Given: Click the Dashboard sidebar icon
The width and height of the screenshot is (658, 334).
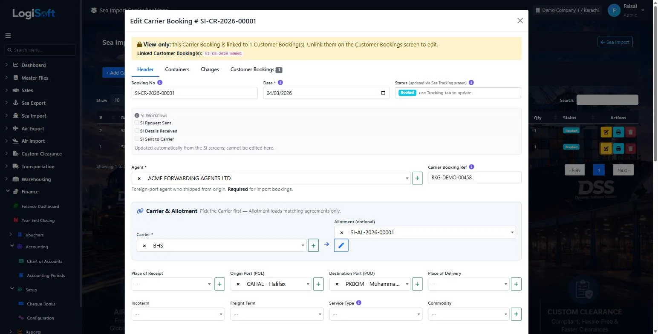Looking at the screenshot, I should [16, 65].
